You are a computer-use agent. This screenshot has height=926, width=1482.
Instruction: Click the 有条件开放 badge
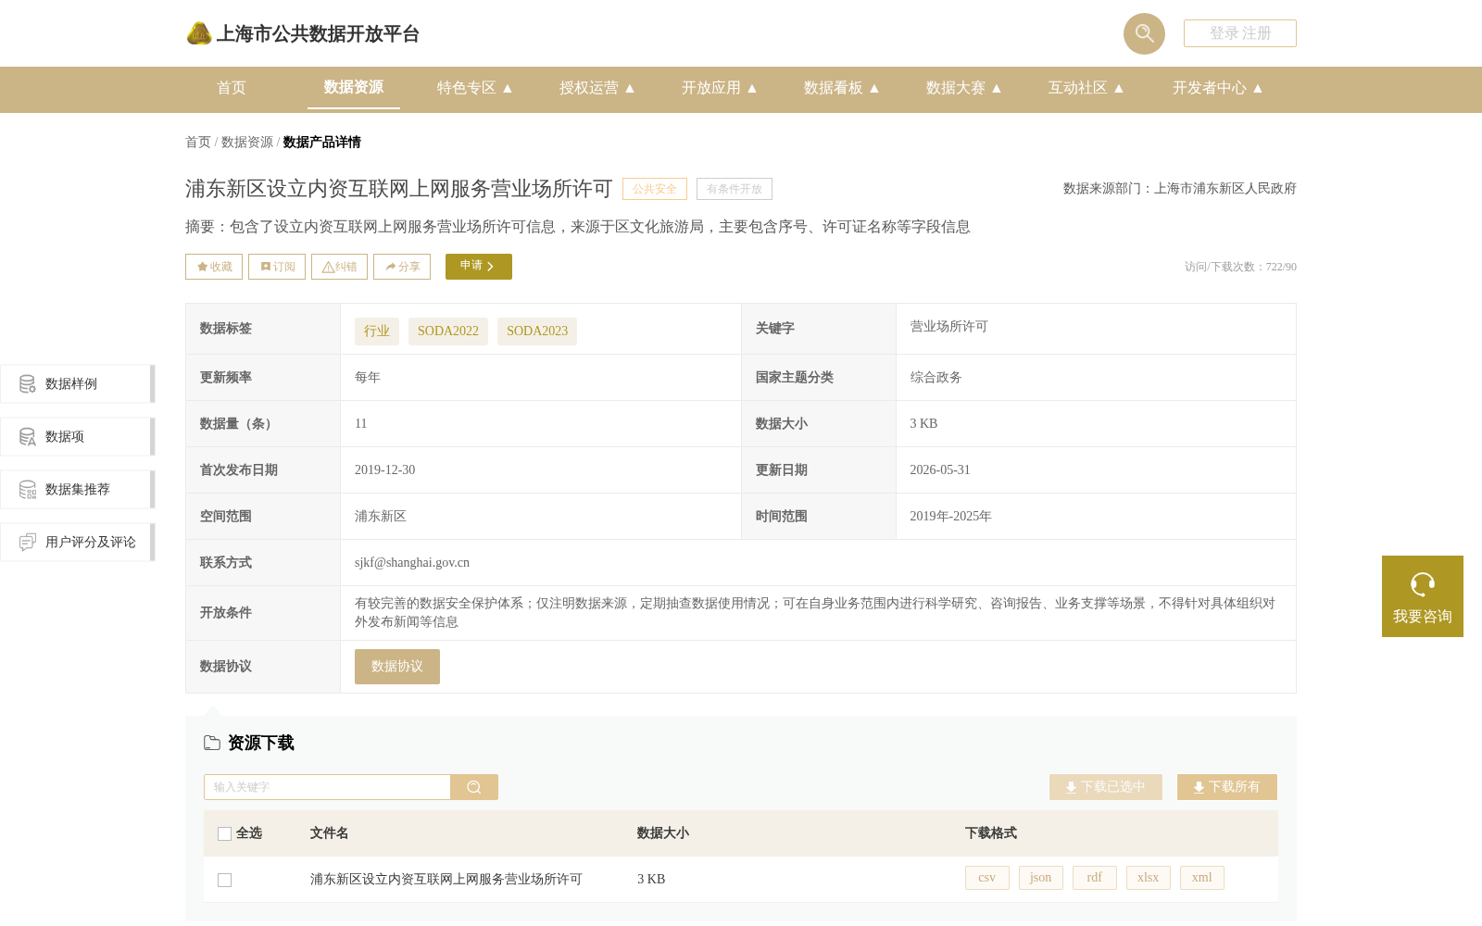coord(735,189)
